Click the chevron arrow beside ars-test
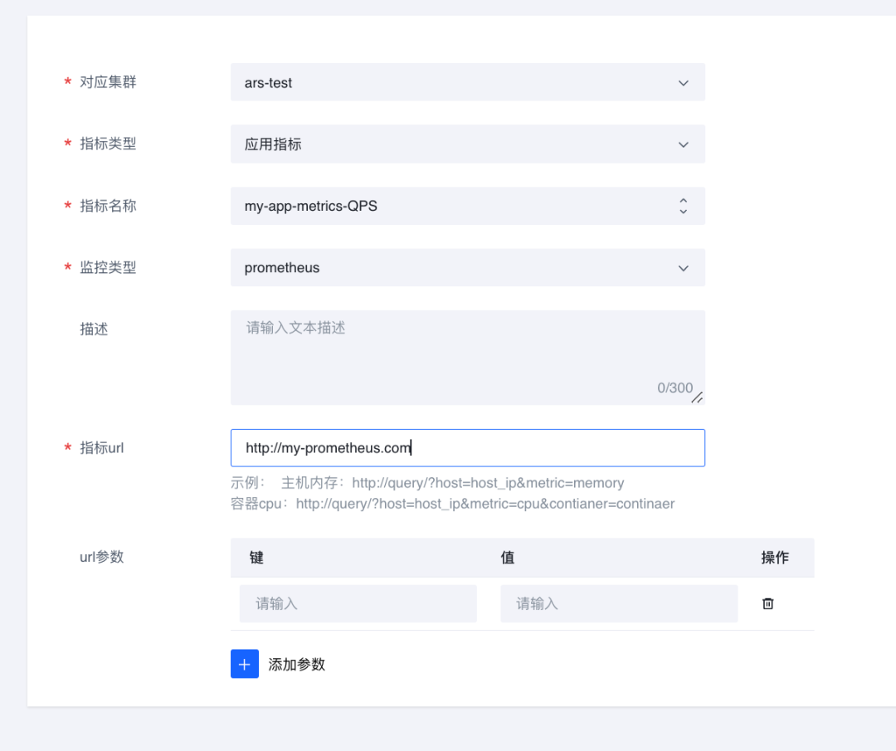This screenshot has width=896, height=751. 684,83
